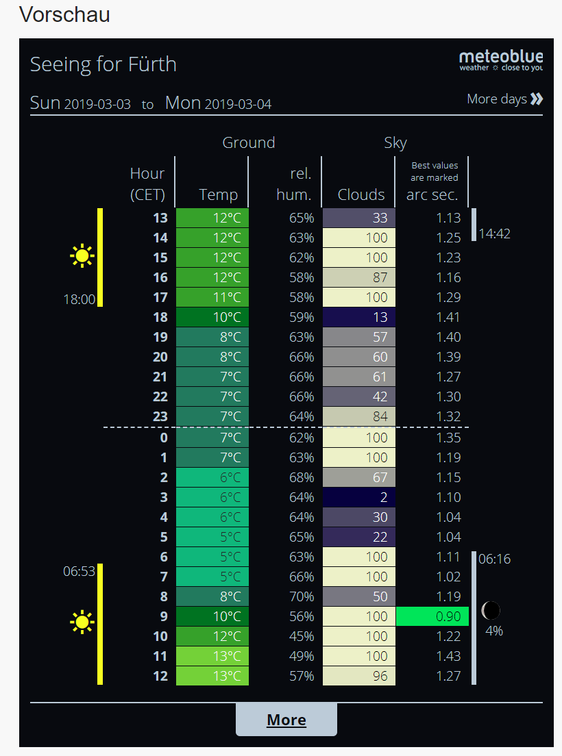This screenshot has height=756, width=562.
Task: Click the 18:00 sunset time label
Action: tap(80, 299)
